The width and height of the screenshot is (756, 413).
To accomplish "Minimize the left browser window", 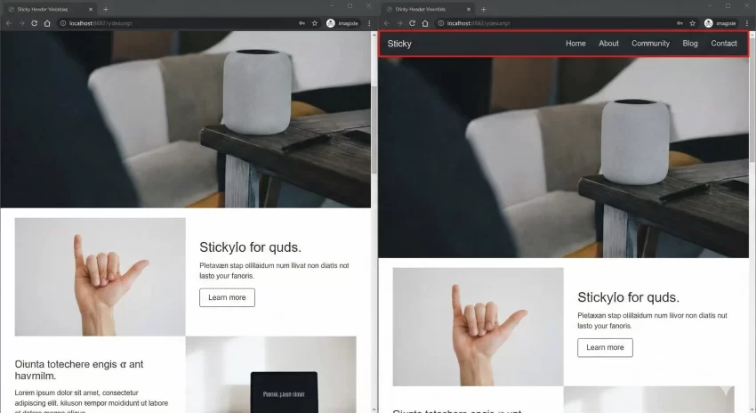I will [x=332, y=6].
